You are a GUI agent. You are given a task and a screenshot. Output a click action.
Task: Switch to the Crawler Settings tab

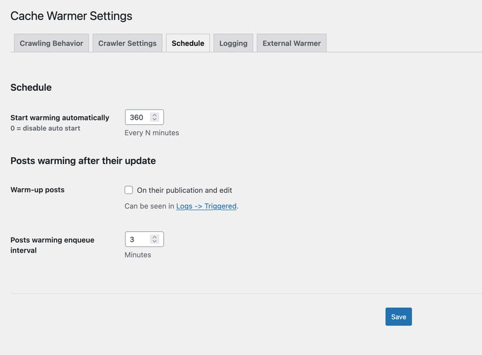coord(127,43)
